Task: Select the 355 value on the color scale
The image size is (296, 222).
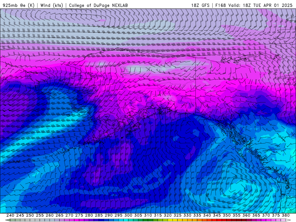Action: pyautogui.click(x=236, y=215)
